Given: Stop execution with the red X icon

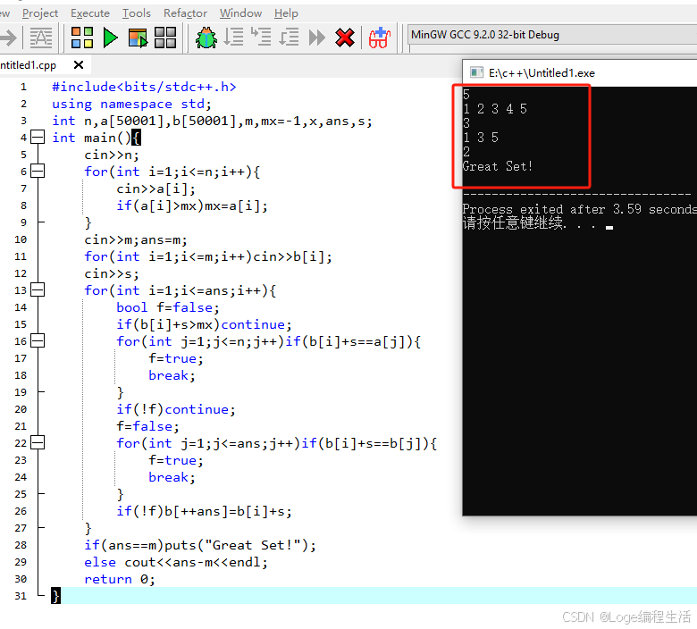Looking at the screenshot, I should 345,38.
